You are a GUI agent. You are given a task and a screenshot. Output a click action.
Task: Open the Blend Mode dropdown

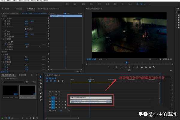(33, 47)
